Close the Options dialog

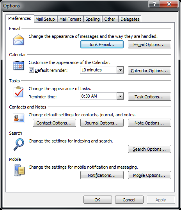(x=169, y=4)
